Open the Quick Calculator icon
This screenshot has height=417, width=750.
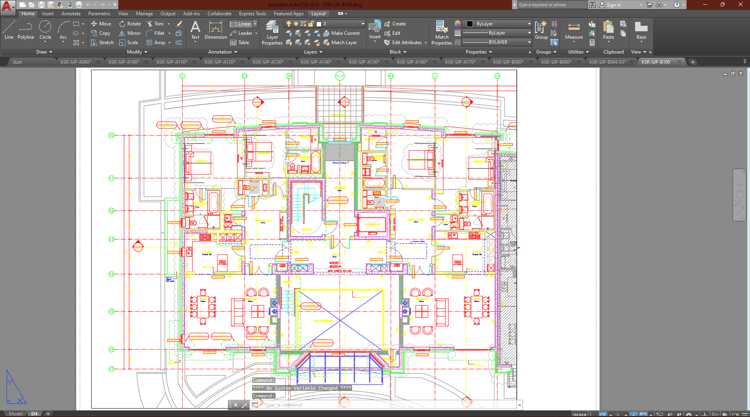pos(592,43)
